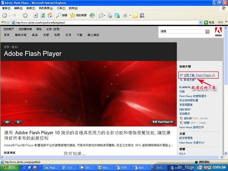228x171 pixels.
Task: Click the EULA link
Action: point(182,154)
